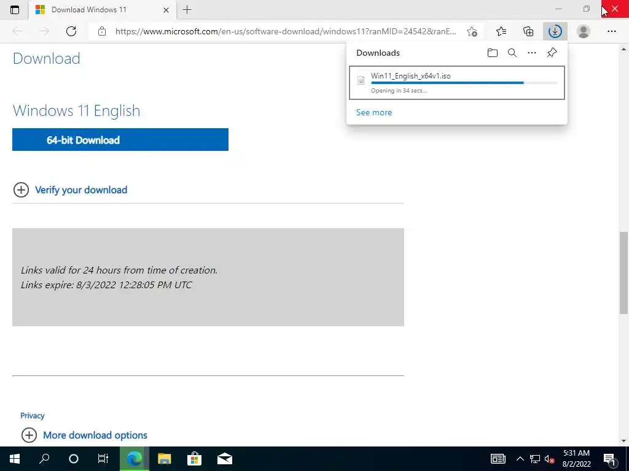The height and width of the screenshot is (471, 629).
Task: Open the Favorites list
Action: click(x=501, y=31)
